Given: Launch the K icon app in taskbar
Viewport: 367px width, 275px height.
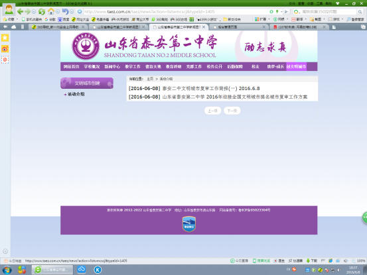Looking at the screenshot, I should (x=98, y=270).
